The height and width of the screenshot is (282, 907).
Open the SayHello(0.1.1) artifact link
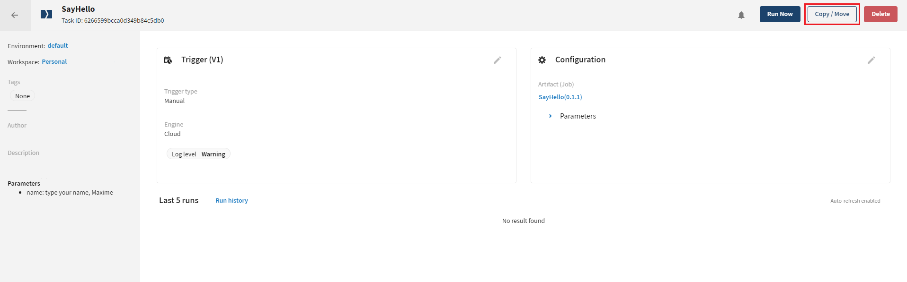(x=560, y=97)
